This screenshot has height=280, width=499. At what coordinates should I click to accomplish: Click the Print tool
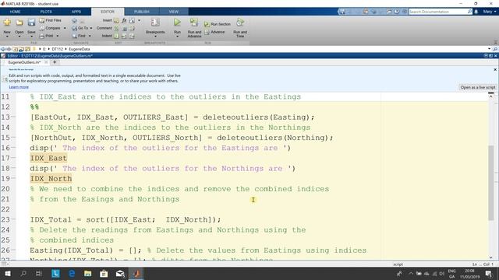[47, 37]
